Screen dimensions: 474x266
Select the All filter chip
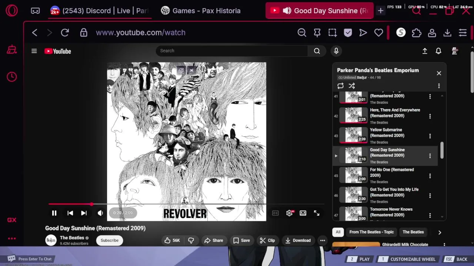point(338,232)
